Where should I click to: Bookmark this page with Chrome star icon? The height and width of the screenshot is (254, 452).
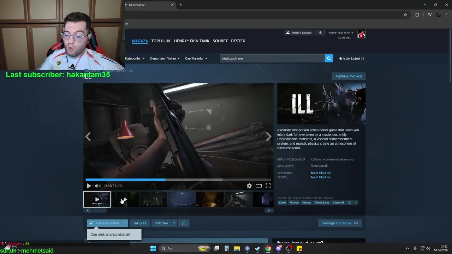[x=405, y=15]
